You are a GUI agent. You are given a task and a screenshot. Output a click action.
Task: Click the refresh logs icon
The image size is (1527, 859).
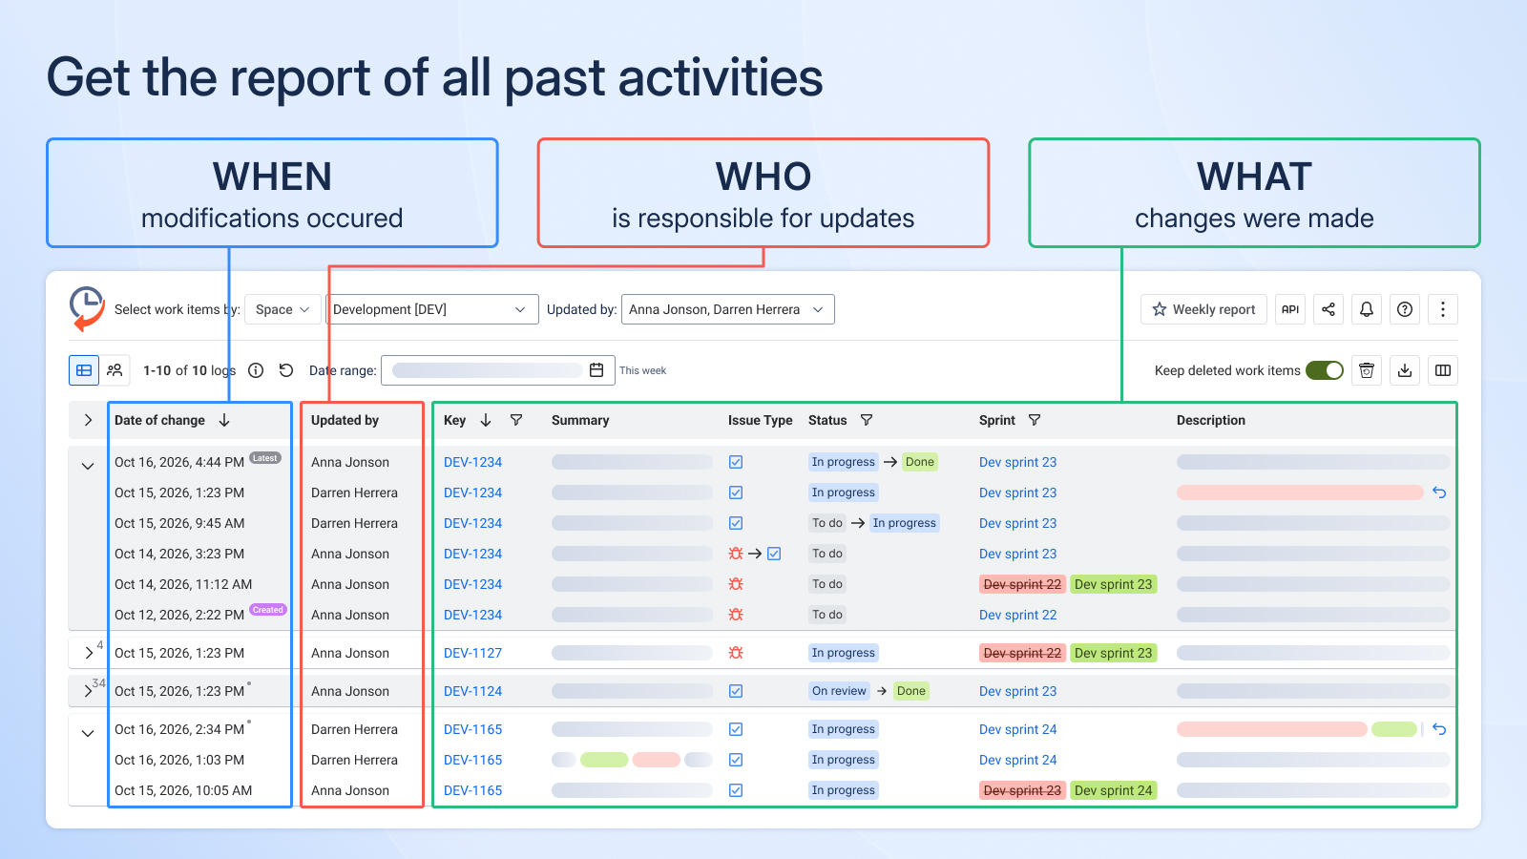click(286, 370)
